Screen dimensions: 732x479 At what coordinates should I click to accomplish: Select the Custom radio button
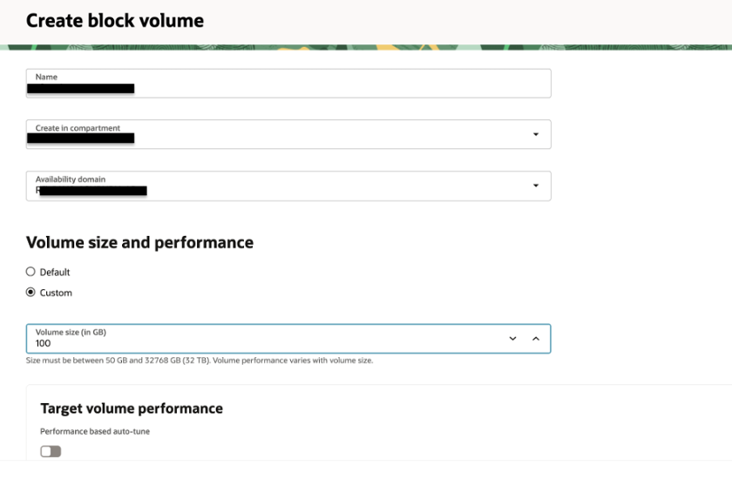(30, 293)
